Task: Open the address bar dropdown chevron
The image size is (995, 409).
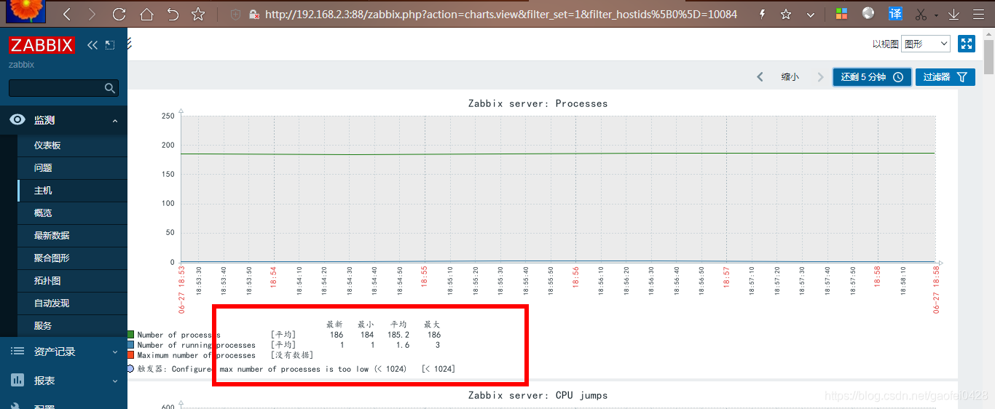Action: (x=811, y=14)
